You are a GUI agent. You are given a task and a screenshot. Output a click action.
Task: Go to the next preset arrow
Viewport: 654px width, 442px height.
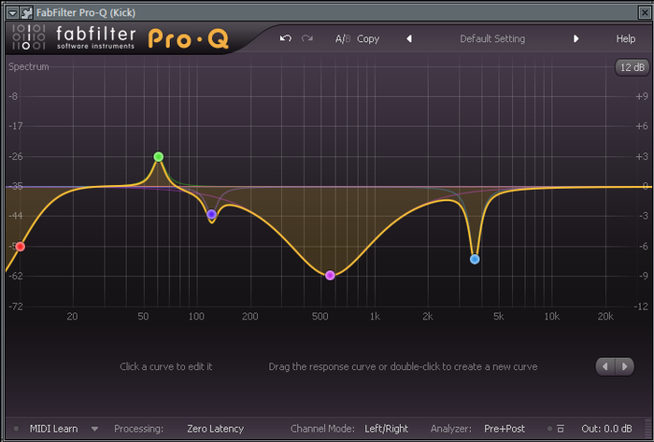(576, 38)
